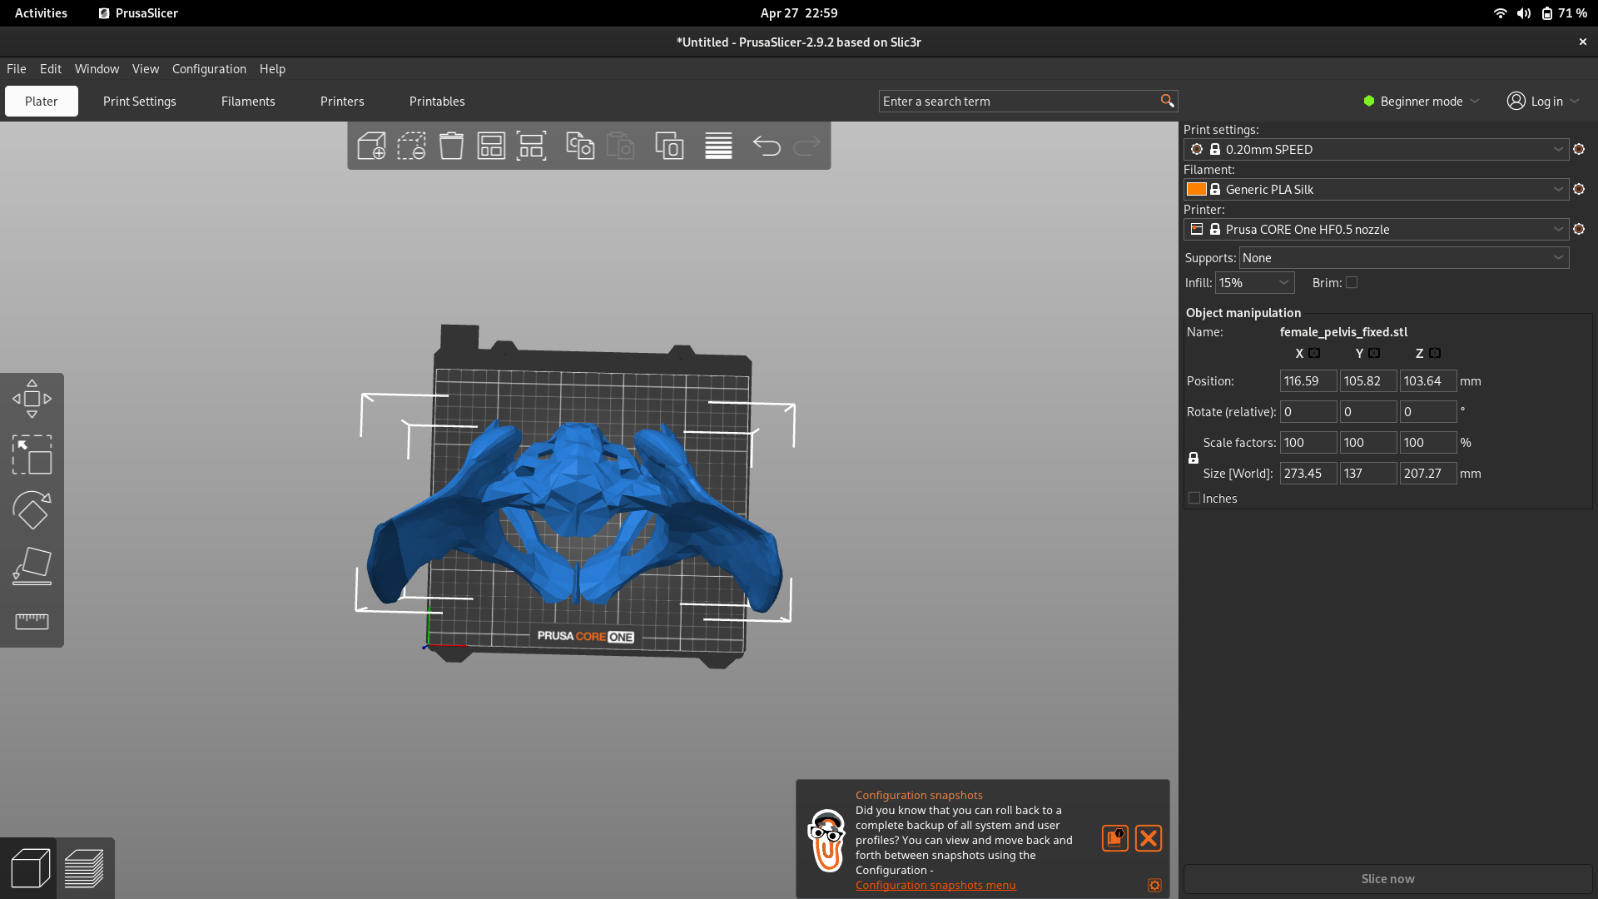Click the Z axis mirror toggle

coord(1435,353)
